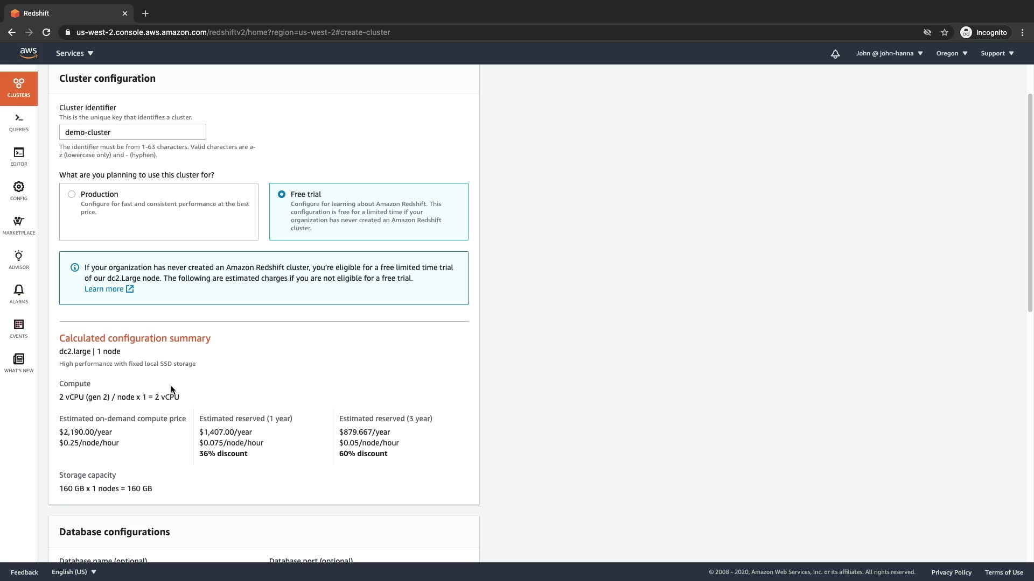
Task: Expand the Services dropdown menu
Action: pos(74,53)
